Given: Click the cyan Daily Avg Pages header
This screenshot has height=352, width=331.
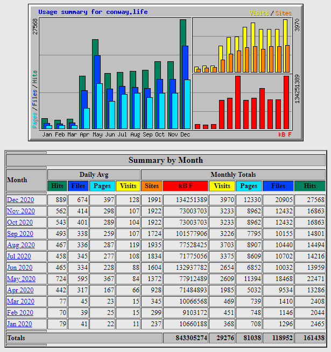Looking at the screenshot, I should (102, 186).
